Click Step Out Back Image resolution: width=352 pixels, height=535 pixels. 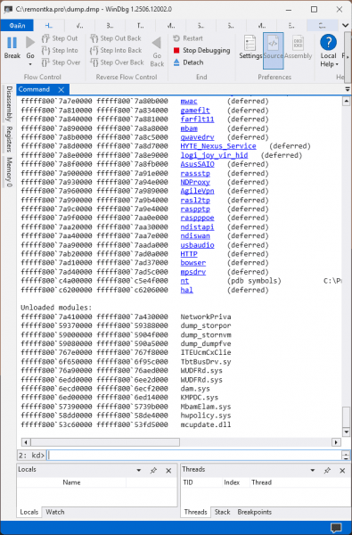(116, 38)
